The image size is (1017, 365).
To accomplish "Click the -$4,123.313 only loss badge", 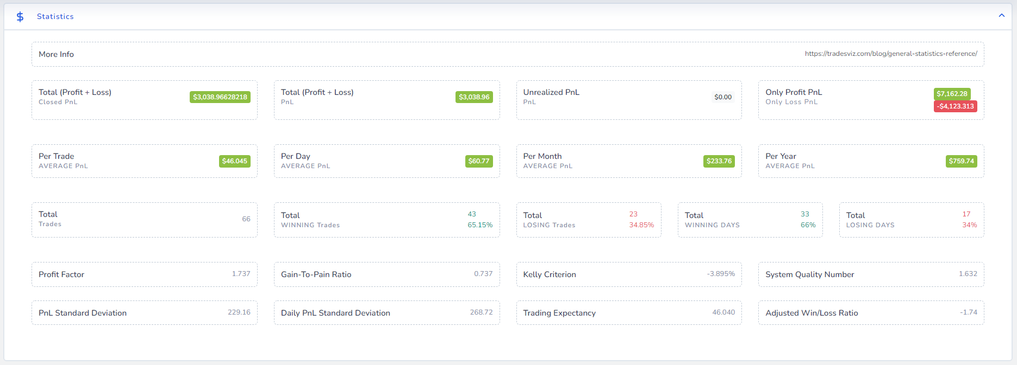I will [x=956, y=106].
